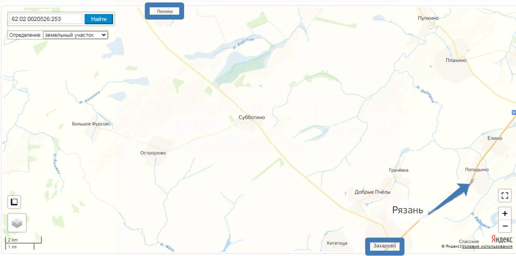
Task: Click the Большое Фурсово label
Action: tap(91, 124)
